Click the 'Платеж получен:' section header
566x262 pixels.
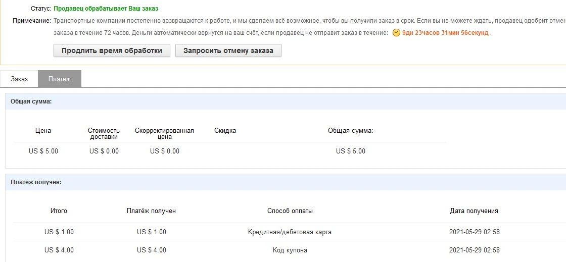coord(36,182)
